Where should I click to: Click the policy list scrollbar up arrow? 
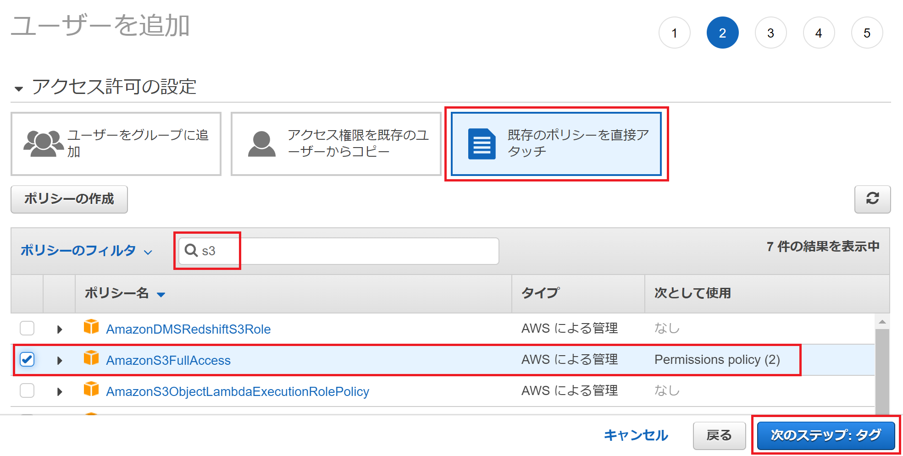click(882, 322)
